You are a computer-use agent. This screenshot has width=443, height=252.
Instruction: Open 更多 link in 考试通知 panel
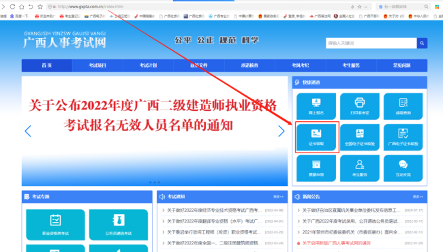[x=278, y=197]
